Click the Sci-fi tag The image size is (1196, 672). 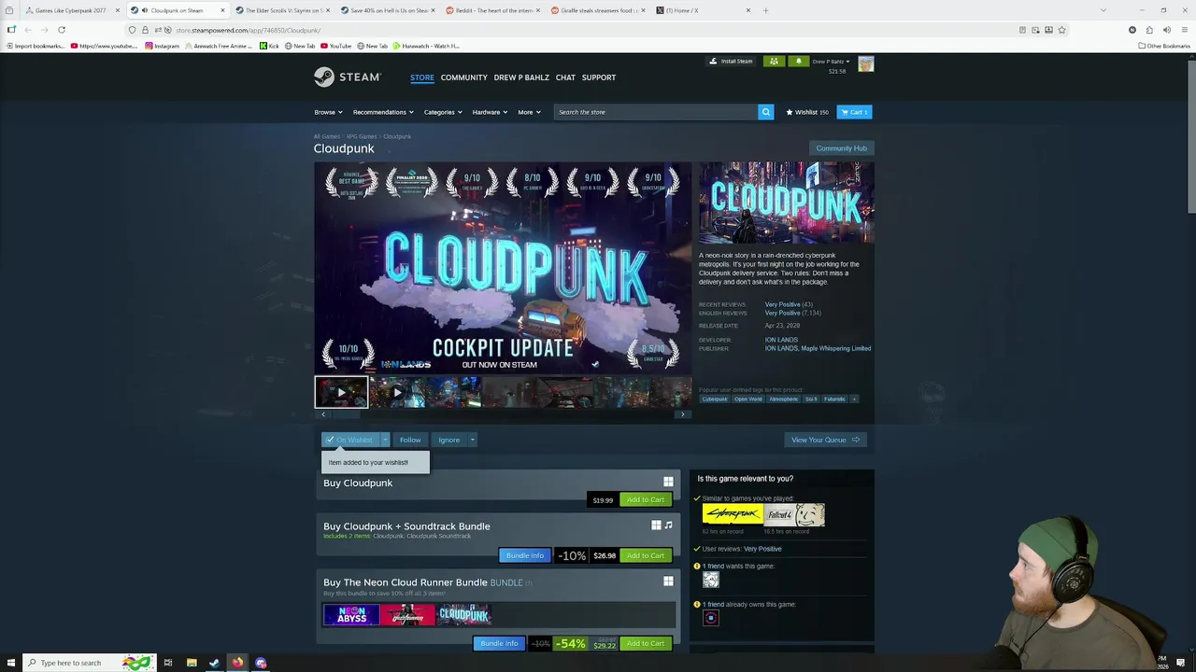pyautogui.click(x=811, y=399)
